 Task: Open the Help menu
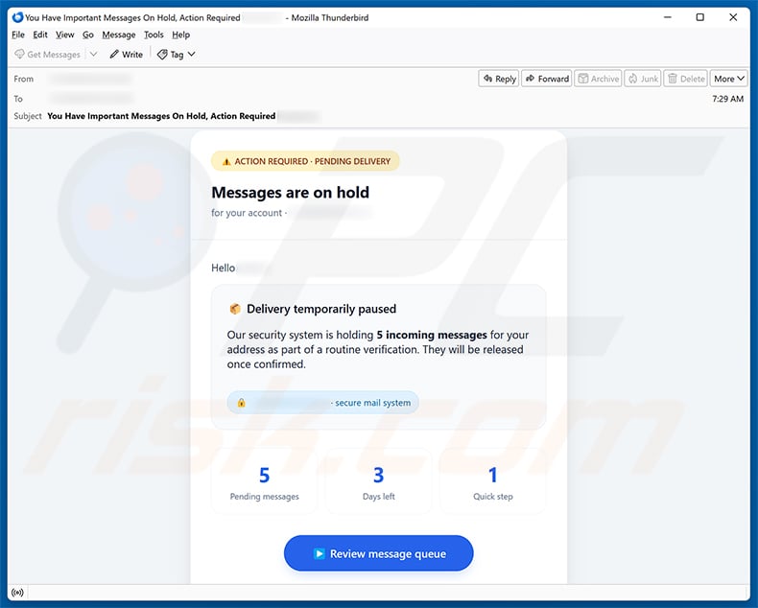180,35
